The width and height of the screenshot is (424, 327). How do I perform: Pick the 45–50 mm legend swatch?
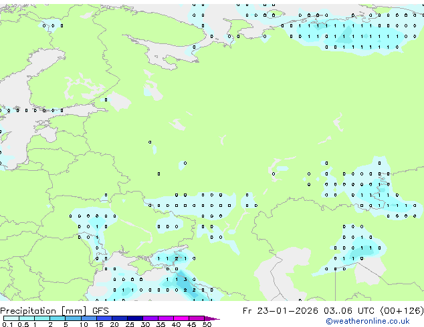coord(197,318)
